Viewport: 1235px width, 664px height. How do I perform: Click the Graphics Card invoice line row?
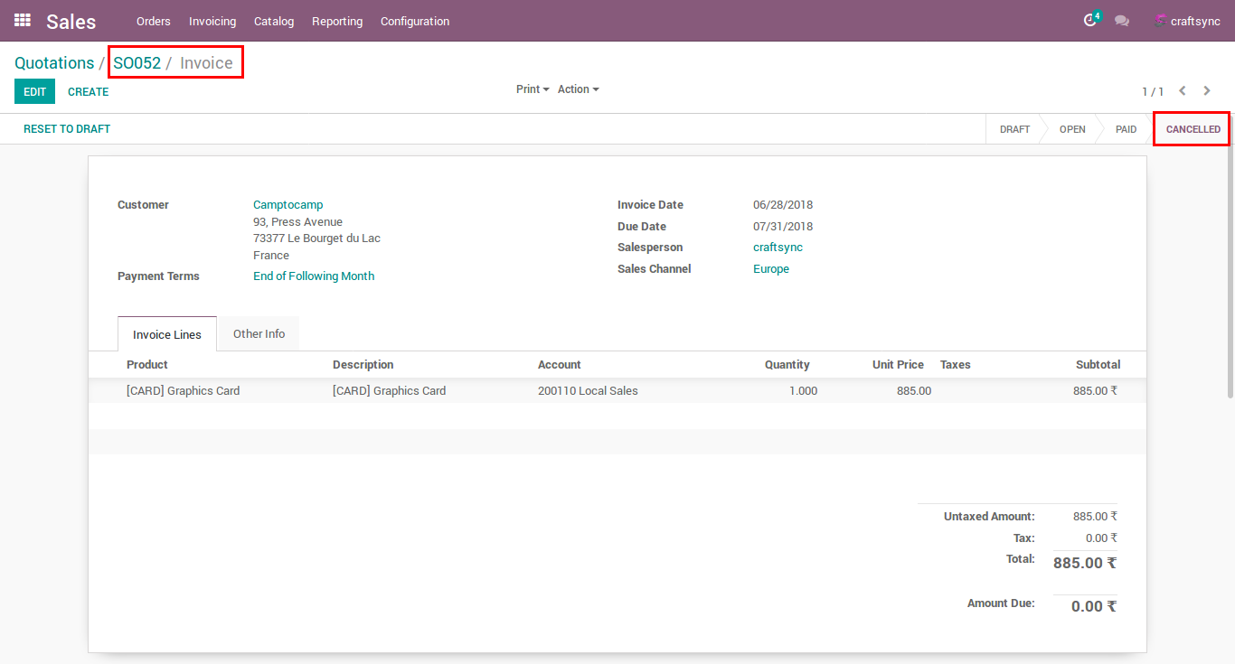pos(617,391)
